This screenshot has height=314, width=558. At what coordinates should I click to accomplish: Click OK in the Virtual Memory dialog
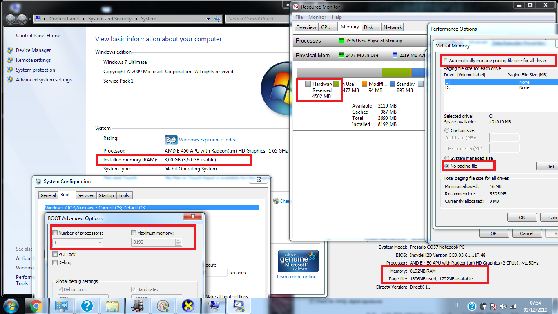click(522, 218)
